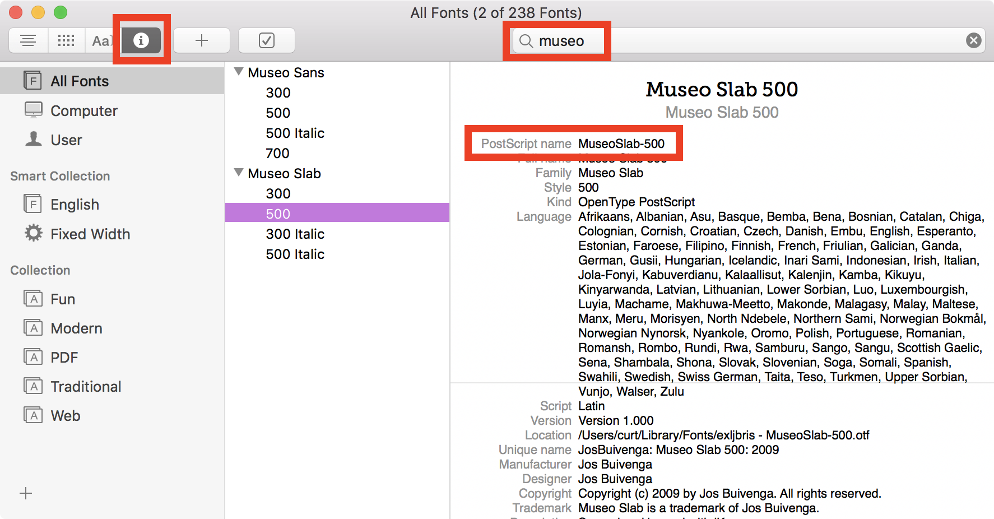Screen dimensions: 994x519
Task: Click the window title All Fonts
Action: (496, 12)
